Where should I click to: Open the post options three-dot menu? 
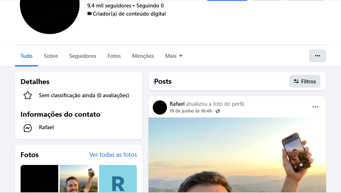pyautogui.click(x=315, y=107)
